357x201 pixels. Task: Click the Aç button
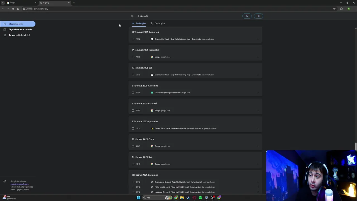tap(247, 16)
